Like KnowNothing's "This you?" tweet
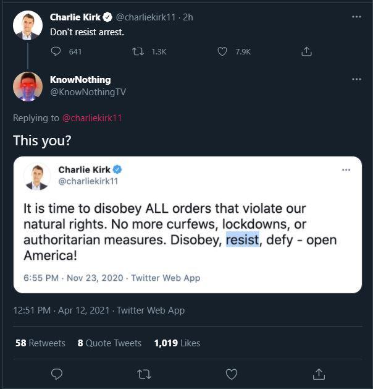This screenshot has height=389, width=373. pyautogui.click(x=232, y=374)
